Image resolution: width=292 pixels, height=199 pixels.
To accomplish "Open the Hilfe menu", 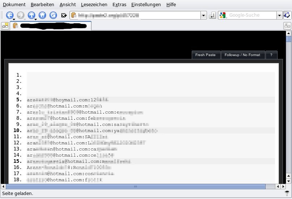I will click(171, 4).
